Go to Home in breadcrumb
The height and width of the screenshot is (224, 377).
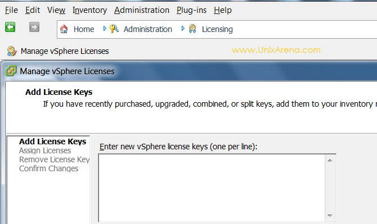pyautogui.click(x=84, y=29)
